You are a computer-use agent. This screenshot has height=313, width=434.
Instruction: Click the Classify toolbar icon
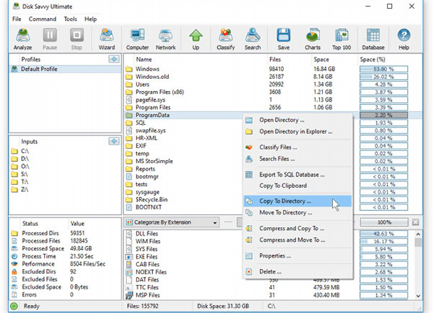(225, 39)
